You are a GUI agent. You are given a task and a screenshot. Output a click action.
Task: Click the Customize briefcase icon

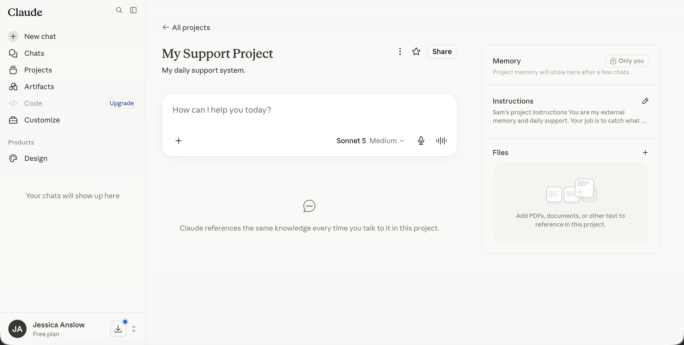point(13,120)
